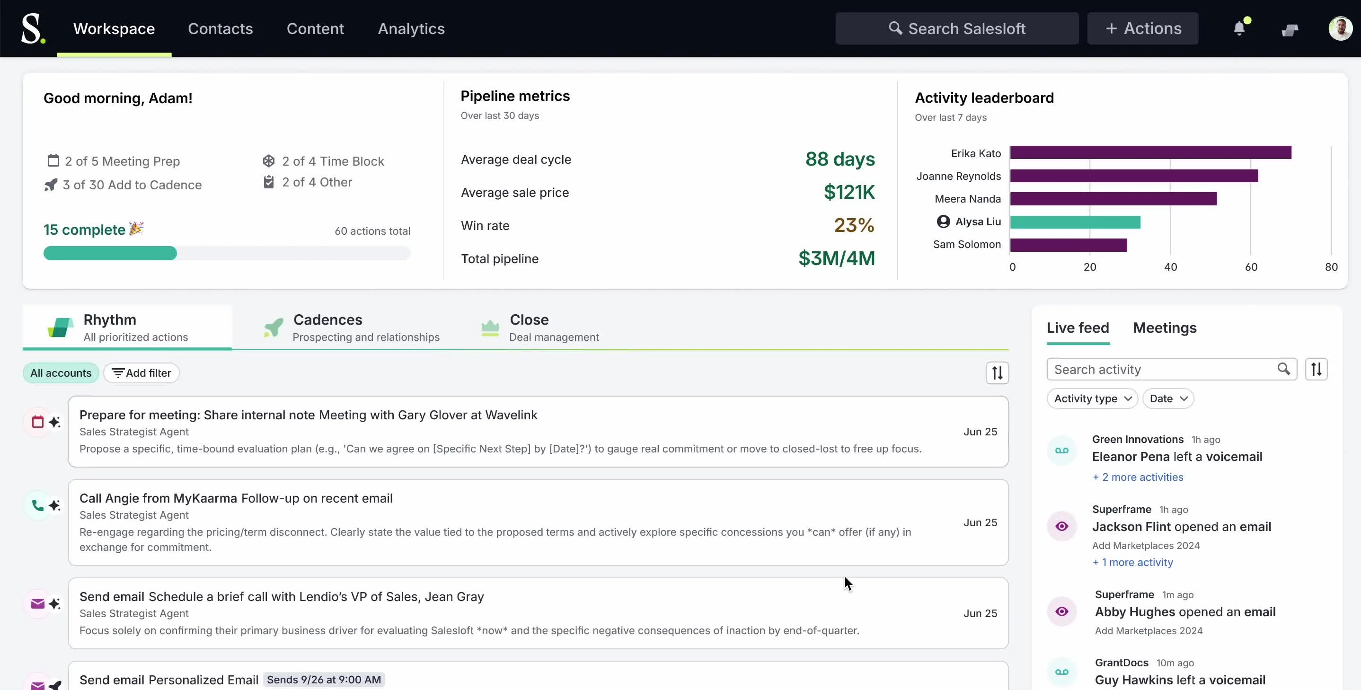
Task: Expand the Activity type dropdown
Action: 1092,398
